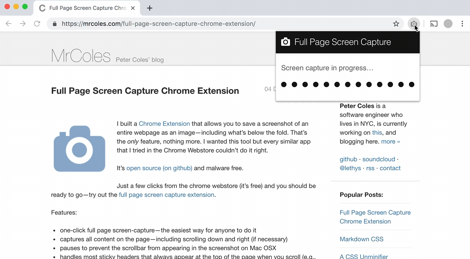Open the Markdown CSS popular post
Screen dimensions: 470x259
pos(362,239)
